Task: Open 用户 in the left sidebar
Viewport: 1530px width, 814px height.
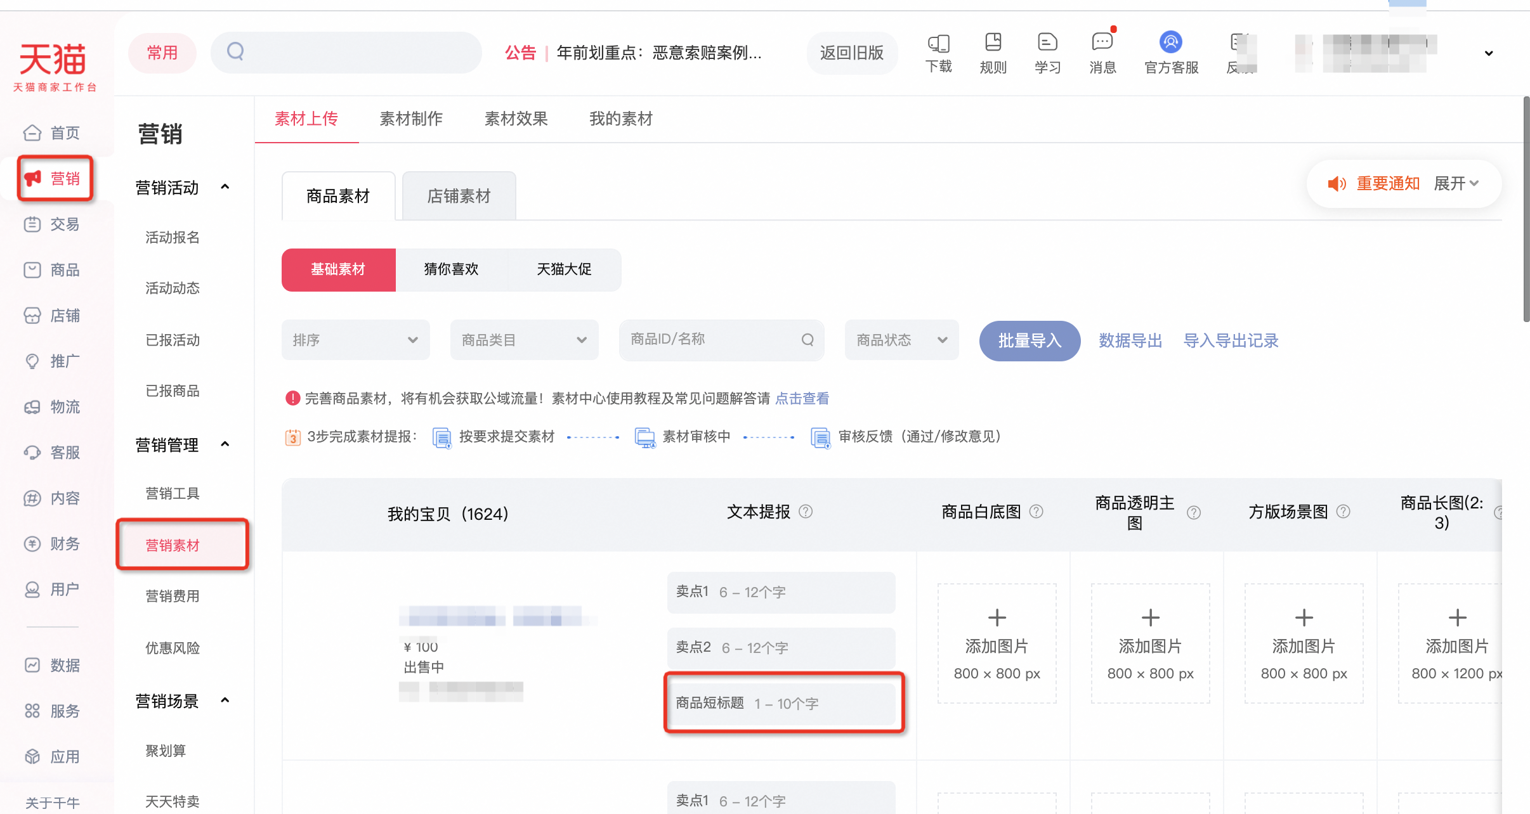Action: click(52, 590)
